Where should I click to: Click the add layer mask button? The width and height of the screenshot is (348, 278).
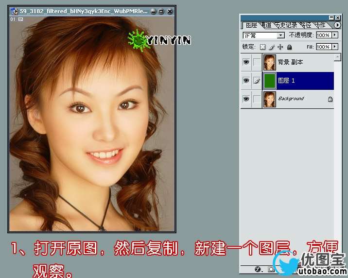coord(271,270)
